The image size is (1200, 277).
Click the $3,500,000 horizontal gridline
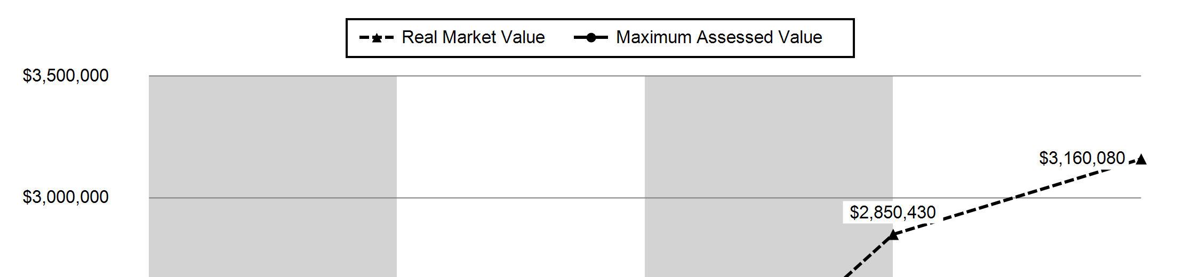tap(520, 76)
